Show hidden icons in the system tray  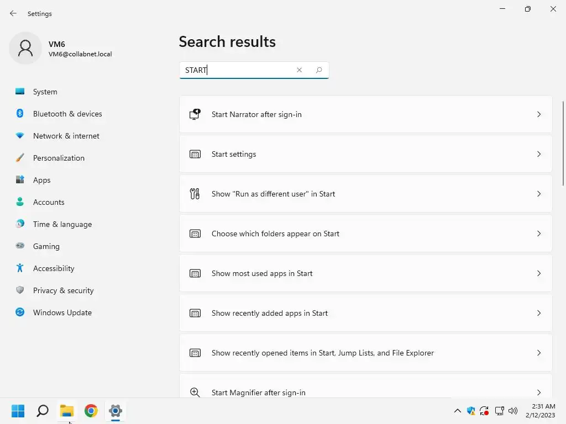click(457, 411)
